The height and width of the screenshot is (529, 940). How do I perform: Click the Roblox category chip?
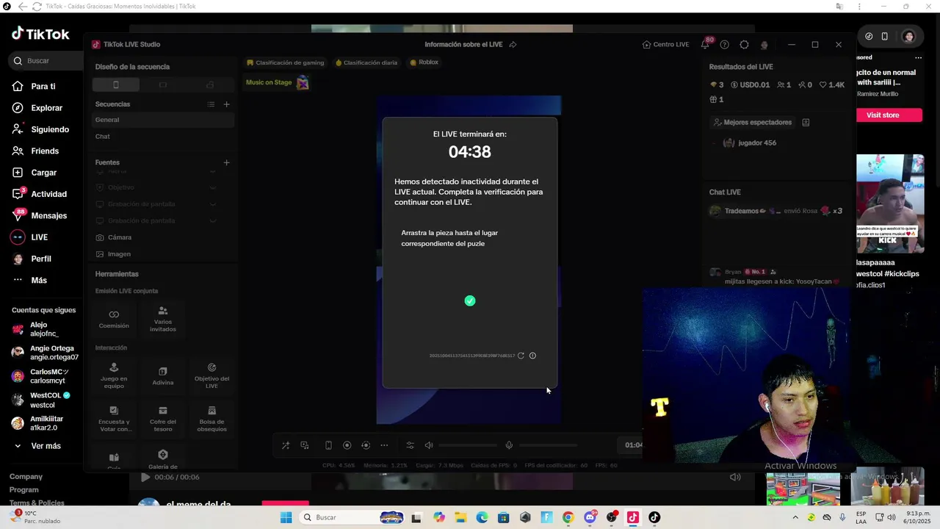[424, 62]
